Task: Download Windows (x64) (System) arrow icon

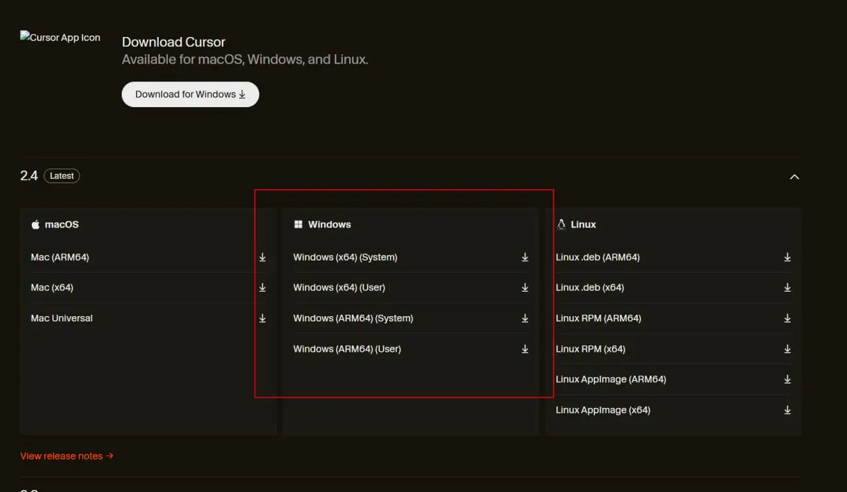Action: tap(525, 257)
